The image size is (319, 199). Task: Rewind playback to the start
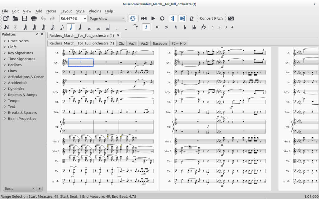pyautogui.click(x=144, y=18)
